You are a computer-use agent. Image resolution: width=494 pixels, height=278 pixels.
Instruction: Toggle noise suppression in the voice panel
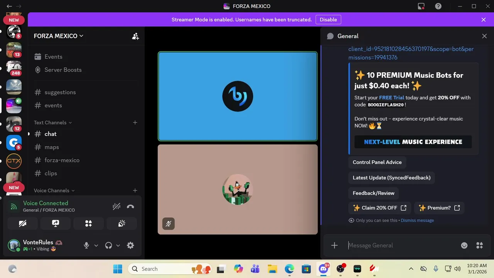click(117, 207)
